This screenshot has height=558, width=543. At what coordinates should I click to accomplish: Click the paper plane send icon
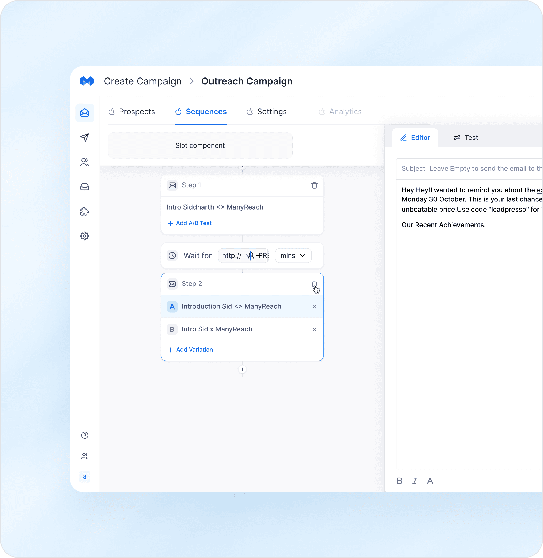click(85, 137)
